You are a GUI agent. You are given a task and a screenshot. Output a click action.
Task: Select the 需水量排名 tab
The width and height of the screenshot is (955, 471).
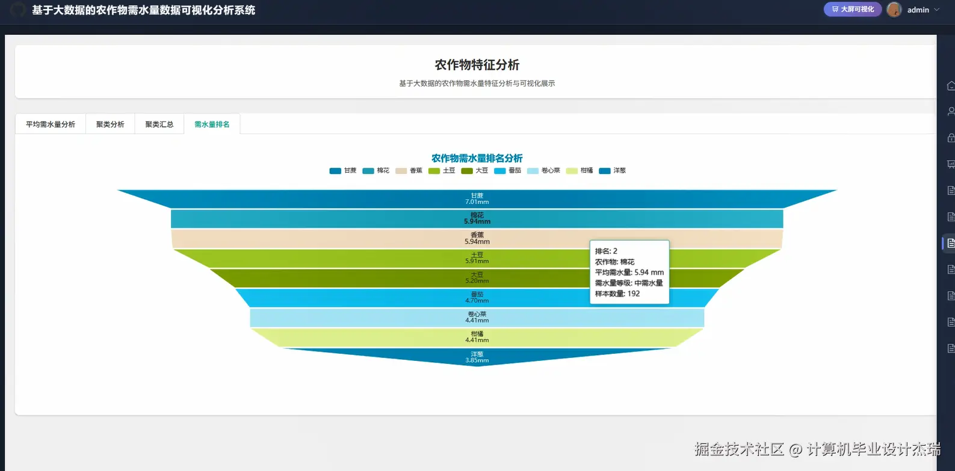[x=212, y=125]
